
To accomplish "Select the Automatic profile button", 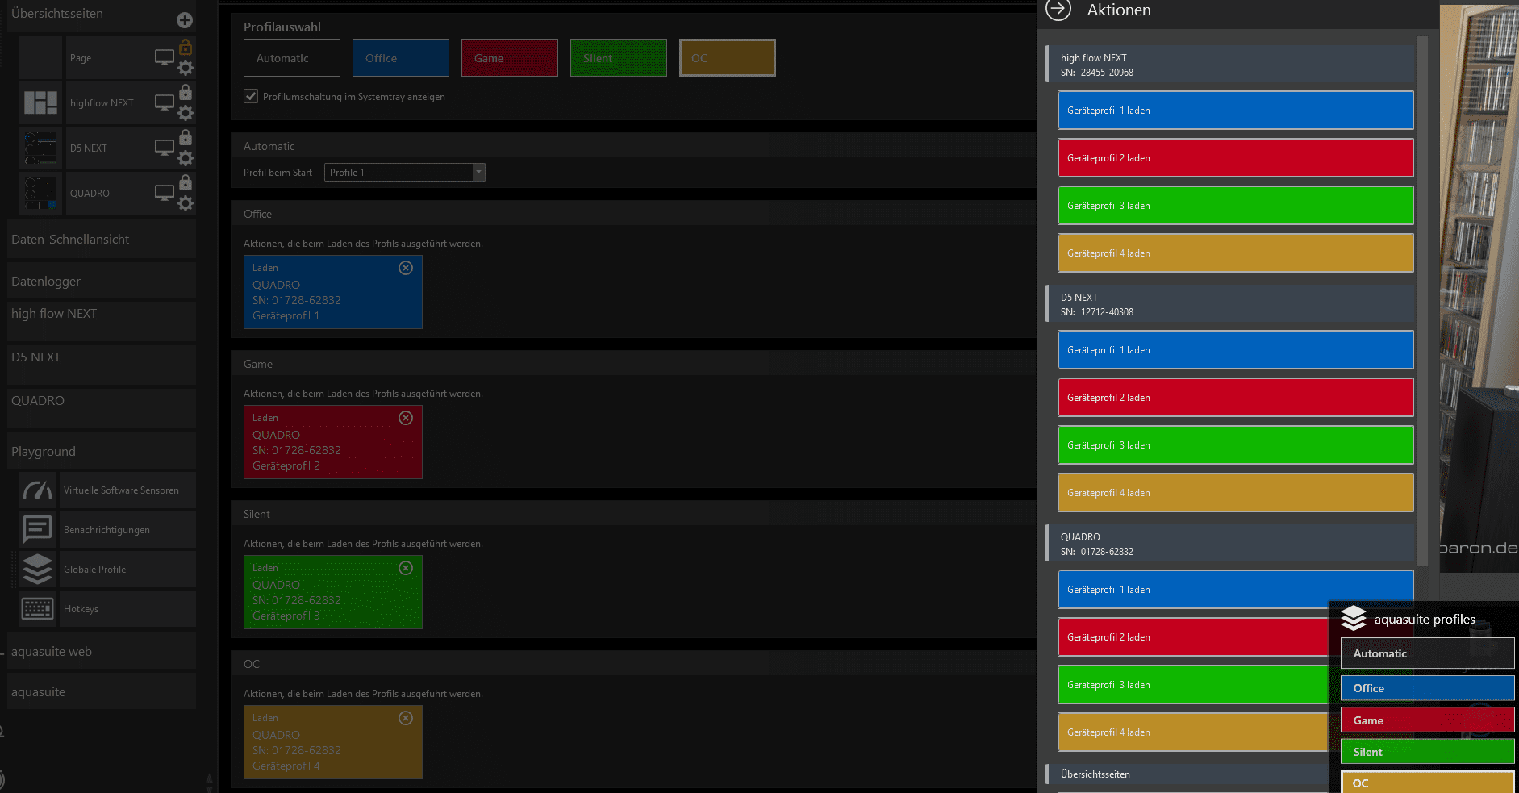I will (x=292, y=58).
